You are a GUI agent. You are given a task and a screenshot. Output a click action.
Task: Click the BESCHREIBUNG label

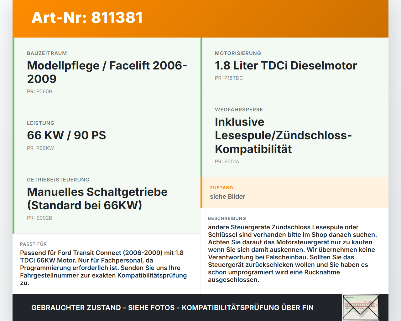coord(227,218)
